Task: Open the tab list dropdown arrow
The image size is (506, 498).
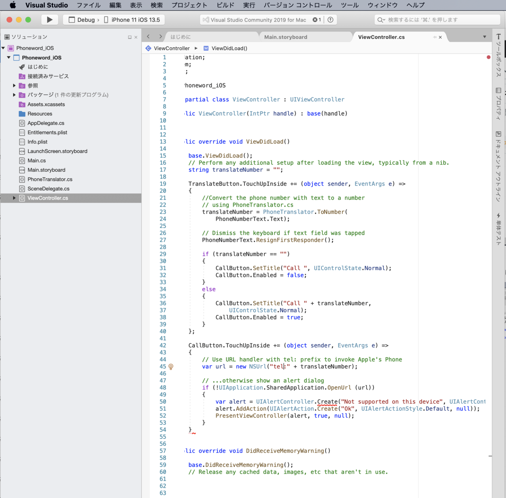Action: 484,37
